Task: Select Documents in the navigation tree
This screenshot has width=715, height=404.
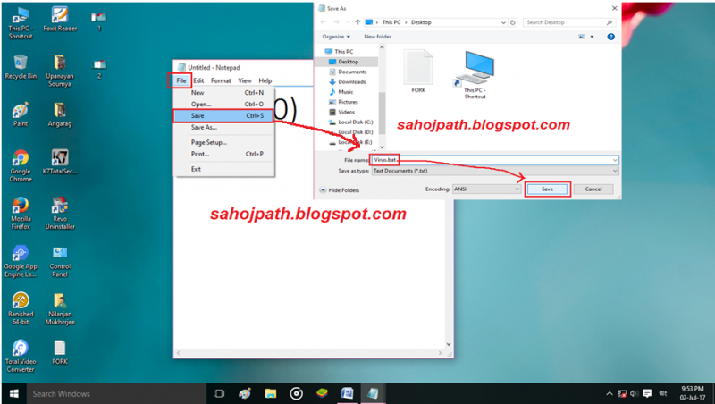Action: 348,72
